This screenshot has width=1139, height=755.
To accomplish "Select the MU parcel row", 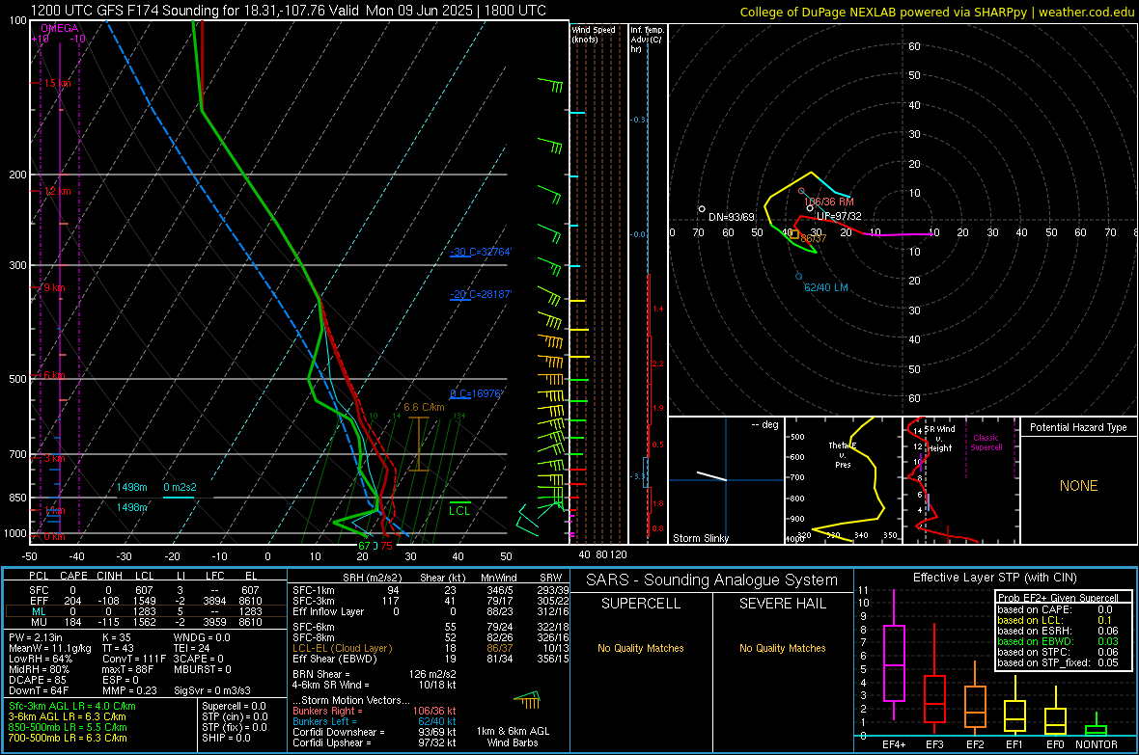I will [x=144, y=621].
